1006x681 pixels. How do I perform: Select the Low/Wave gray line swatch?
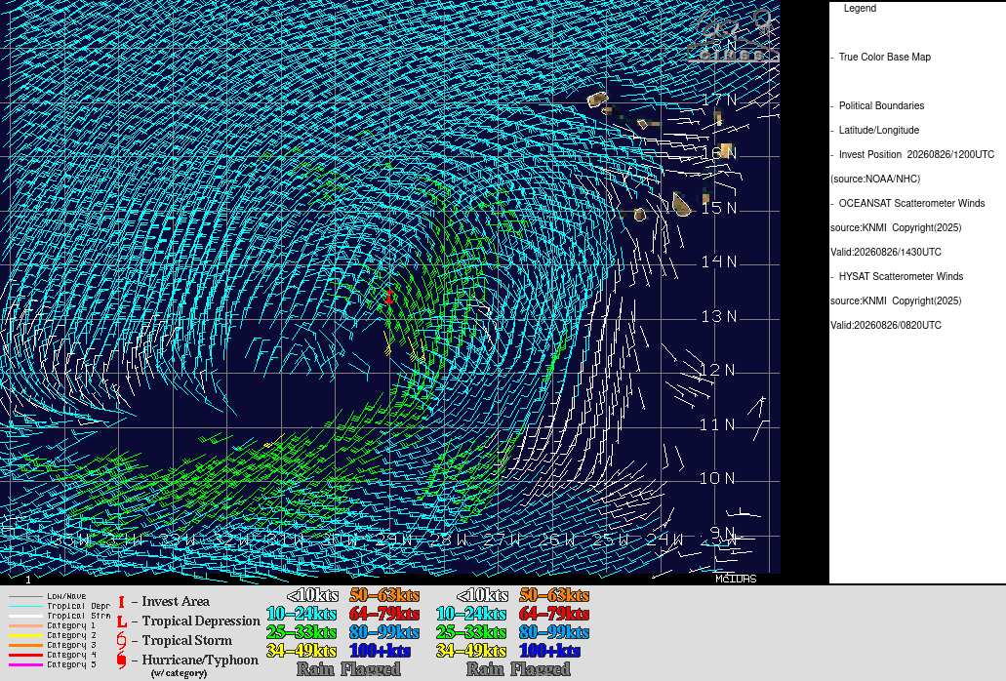pos(25,596)
